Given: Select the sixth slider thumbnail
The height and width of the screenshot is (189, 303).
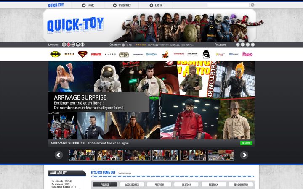Looking at the screenshot, I should (x=221, y=155).
